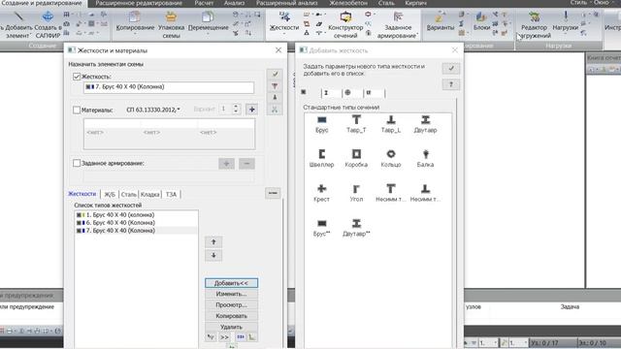
Task: Open help question mark in Добавить жесткость
Action: 450,84
